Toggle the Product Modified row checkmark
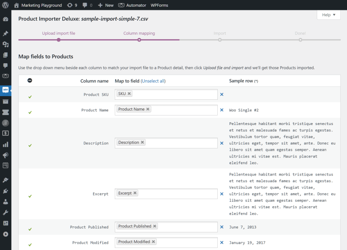The image size is (347, 250). tap(30, 245)
